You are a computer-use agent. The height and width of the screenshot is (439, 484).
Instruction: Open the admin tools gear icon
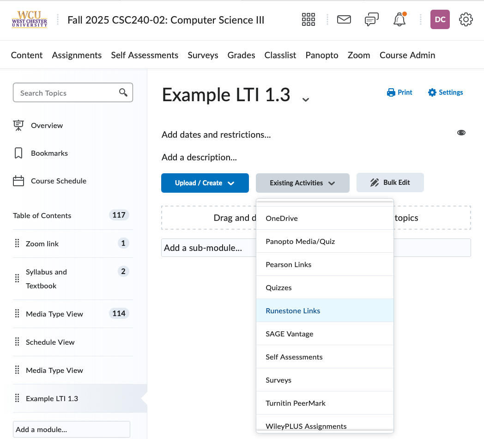[466, 19]
